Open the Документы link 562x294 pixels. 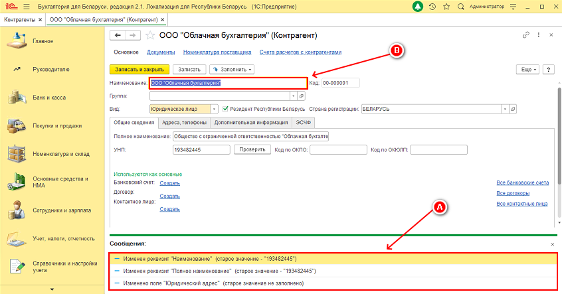pyautogui.click(x=161, y=52)
